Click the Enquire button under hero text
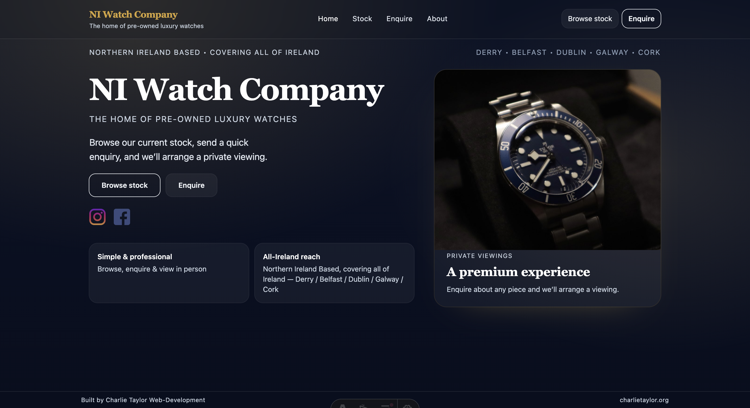Screen dimensions: 750x408 pos(191,185)
